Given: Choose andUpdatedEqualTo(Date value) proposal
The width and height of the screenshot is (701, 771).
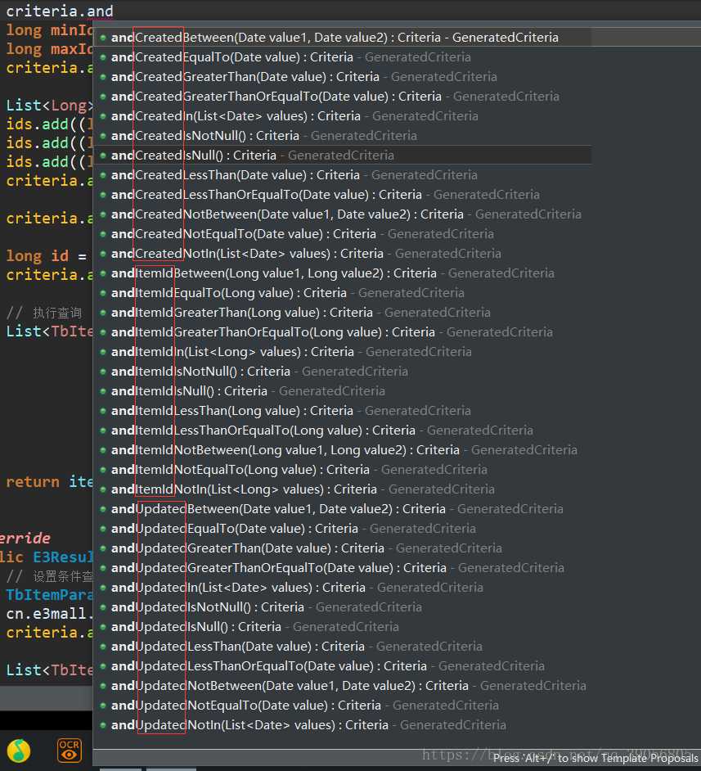Looking at the screenshot, I should (342, 529).
